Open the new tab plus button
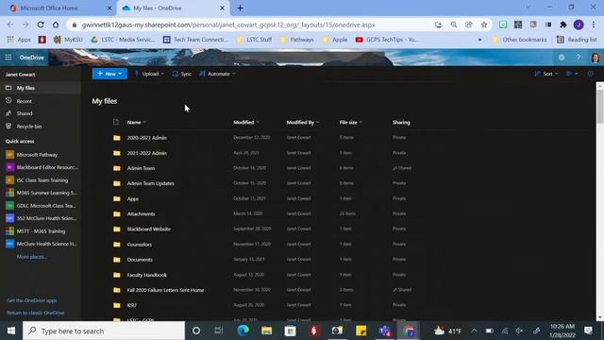Screen dimensions: 604x340 pyautogui.click(x=240, y=8)
